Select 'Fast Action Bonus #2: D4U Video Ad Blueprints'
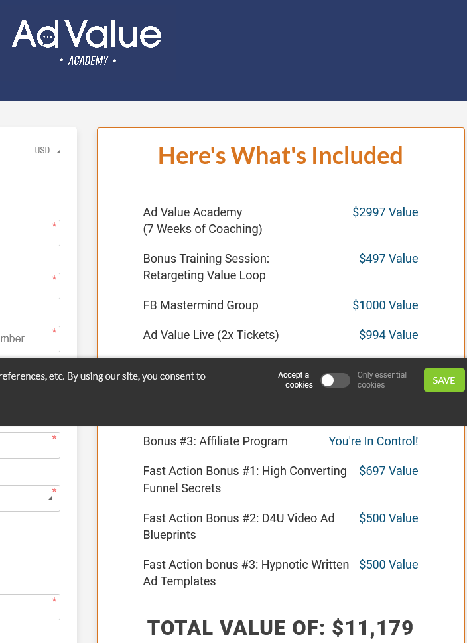Viewport: 467px width, 643px height. point(239,526)
